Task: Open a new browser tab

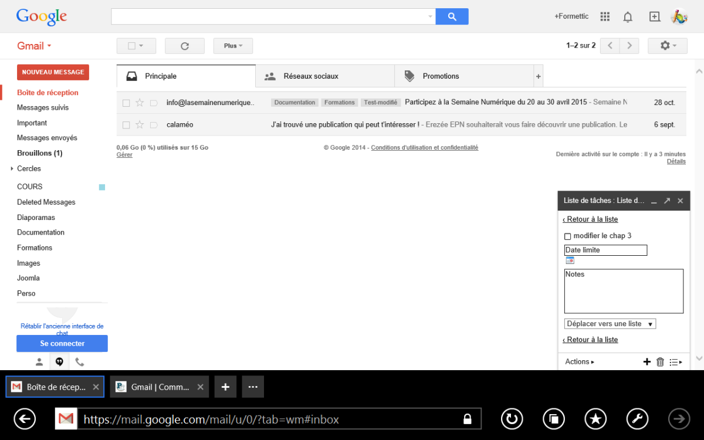Action: pos(225,387)
